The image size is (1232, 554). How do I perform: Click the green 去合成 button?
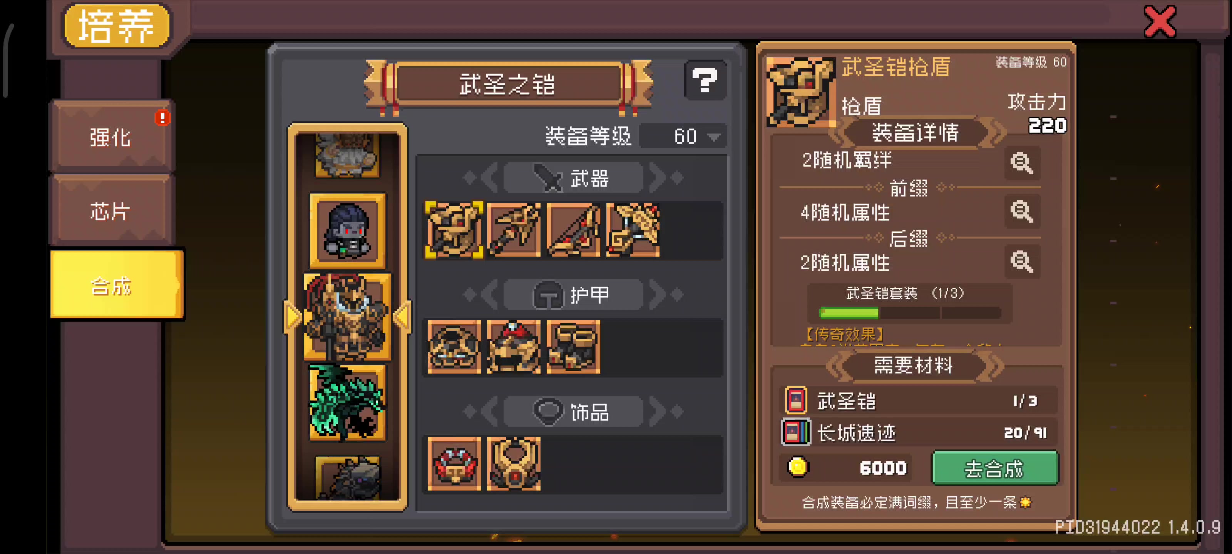tap(995, 468)
